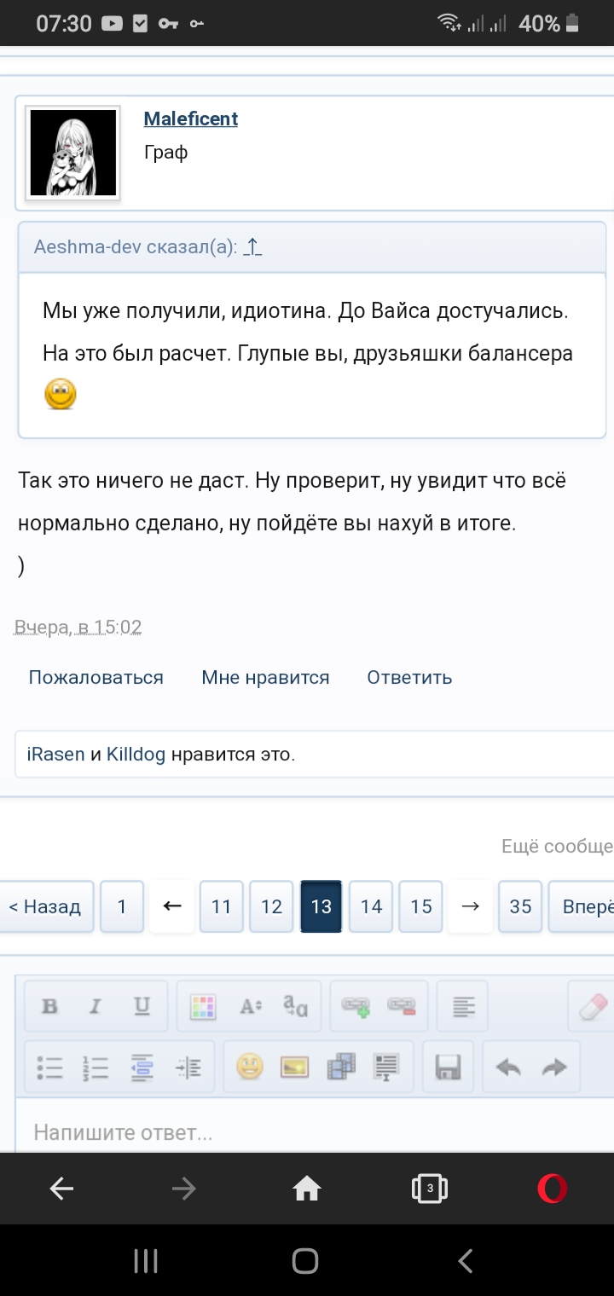
Task: Toggle italic text formatting
Action: [95, 1006]
